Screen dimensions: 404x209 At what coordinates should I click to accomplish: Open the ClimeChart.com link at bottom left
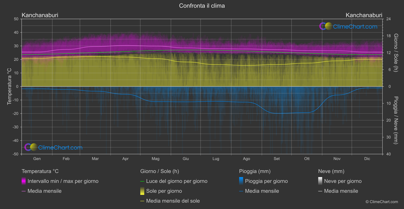click(x=60, y=147)
